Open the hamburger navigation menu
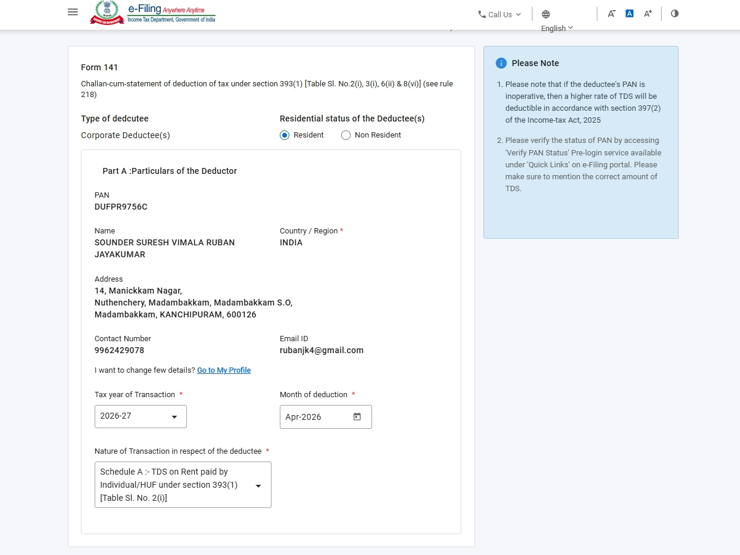The image size is (740, 555). pyautogui.click(x=73, y=12)
